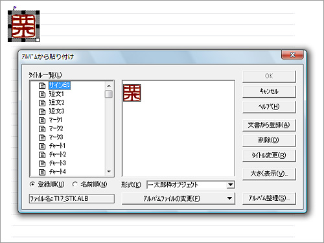This screenshot has height=243, width=324.
Task: Click the ファイル名 T17_STK.ALB field
Action: [x=72, y=198]
